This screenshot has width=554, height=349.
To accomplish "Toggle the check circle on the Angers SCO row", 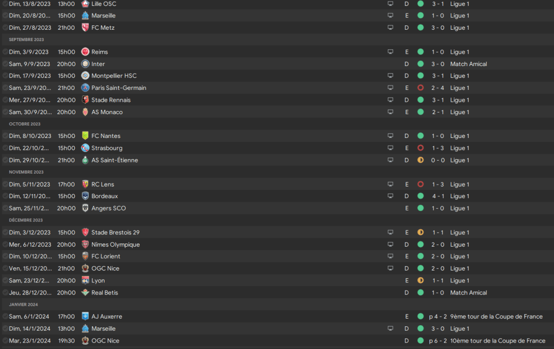I will pyautogui.click(x=5, y=208).
